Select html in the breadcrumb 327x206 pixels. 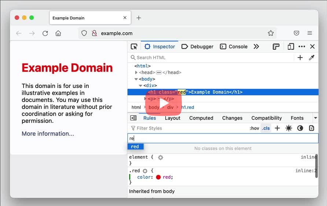point(136,107)
